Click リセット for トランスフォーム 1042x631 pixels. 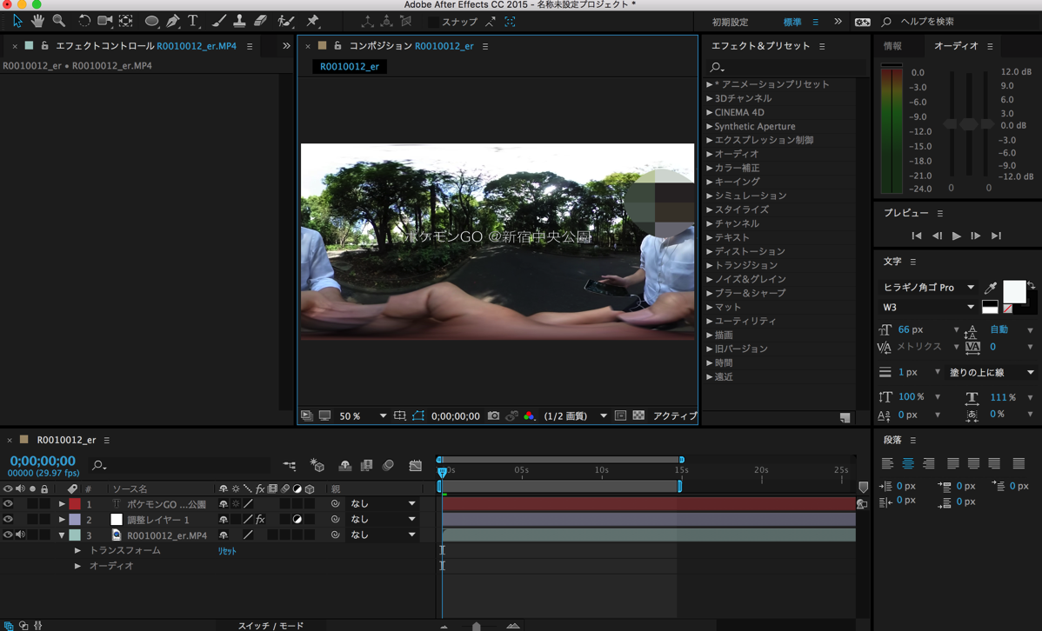tap(227, 551)
